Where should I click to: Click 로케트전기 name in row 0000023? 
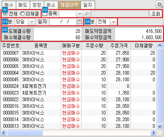34,93
